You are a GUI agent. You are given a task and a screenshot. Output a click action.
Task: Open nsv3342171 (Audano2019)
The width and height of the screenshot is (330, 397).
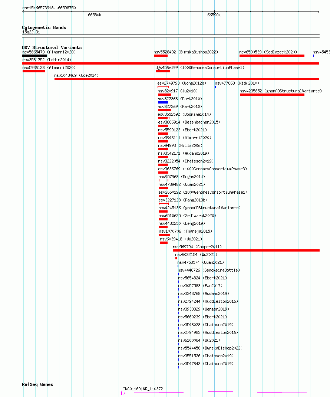click(184, 154)
